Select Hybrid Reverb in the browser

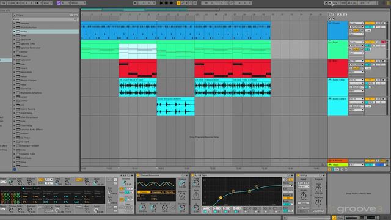(x=46, y=109)
